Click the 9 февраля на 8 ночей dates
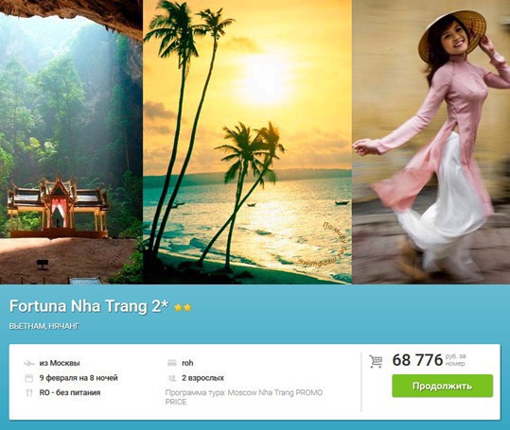The image size is (510, 430). coord(79,378)
